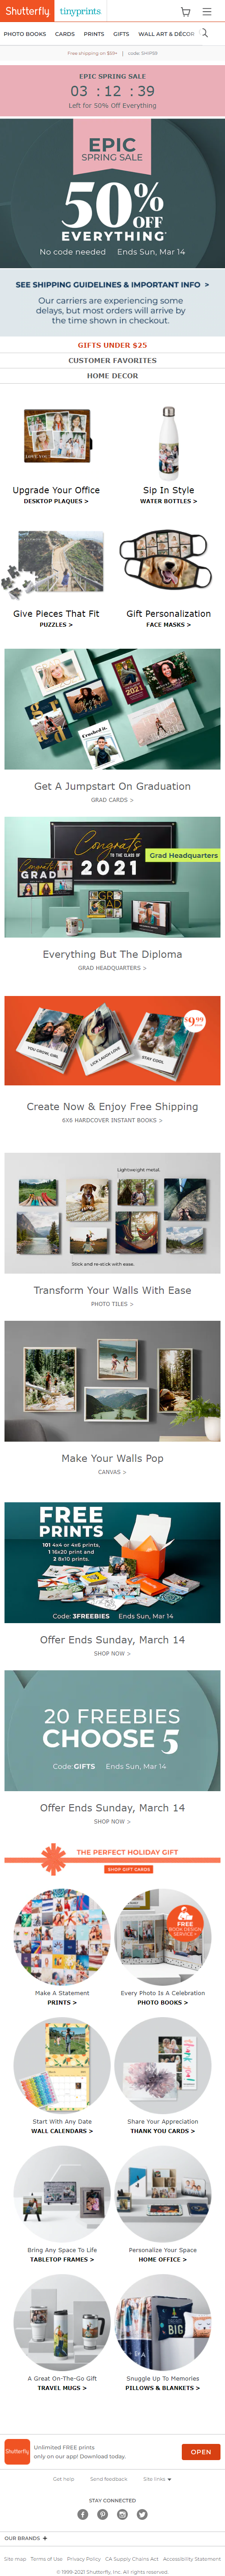The height and width of the screenshot is (2576, 225).
Task: Expand the Site links dropdown
Action: click(x=157, y=2479)
